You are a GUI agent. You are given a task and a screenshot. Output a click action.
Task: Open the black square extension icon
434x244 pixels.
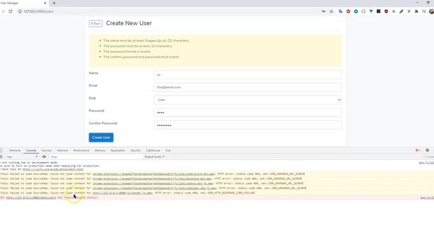click(378, 11)
